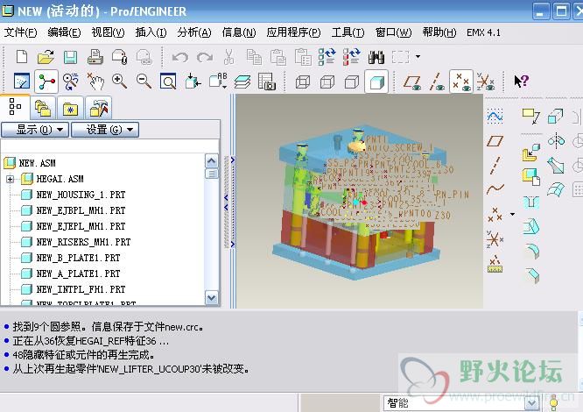Switch to the Model Tree tab
This screenshot has width=583, height=412.
point(15,107)
